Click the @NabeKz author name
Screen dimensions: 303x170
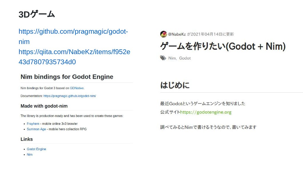coord(177,34)
